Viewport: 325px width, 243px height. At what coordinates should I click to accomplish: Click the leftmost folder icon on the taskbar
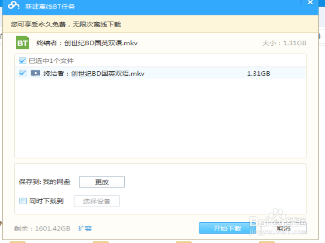18,241
